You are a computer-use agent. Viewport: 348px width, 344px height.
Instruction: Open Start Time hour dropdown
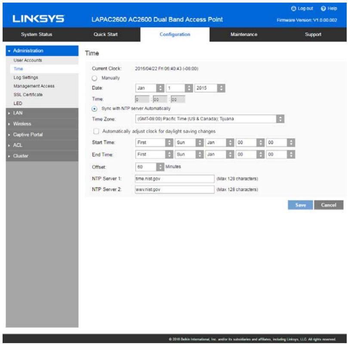point(250,143)
